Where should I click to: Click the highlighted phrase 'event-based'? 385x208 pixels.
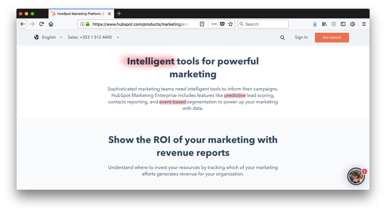coord(173,102)
